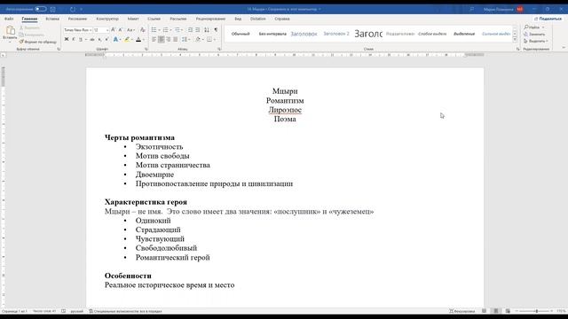Viewport: 568px width, 319px height.
Task: Copy selection with the Копировать command
Action: 32,35
